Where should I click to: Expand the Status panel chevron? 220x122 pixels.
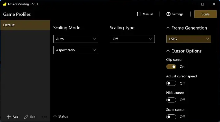(55, 116)
